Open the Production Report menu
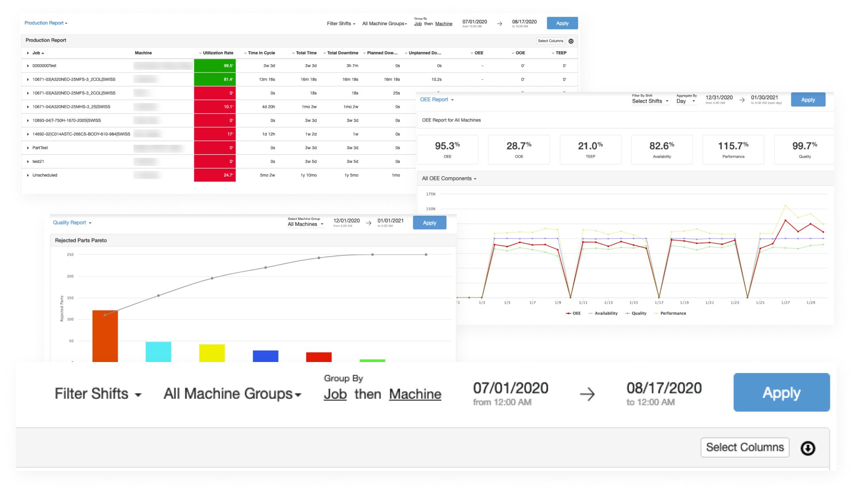Image resolution: width=856 pixels, height=493 pixels. point(46,23)
